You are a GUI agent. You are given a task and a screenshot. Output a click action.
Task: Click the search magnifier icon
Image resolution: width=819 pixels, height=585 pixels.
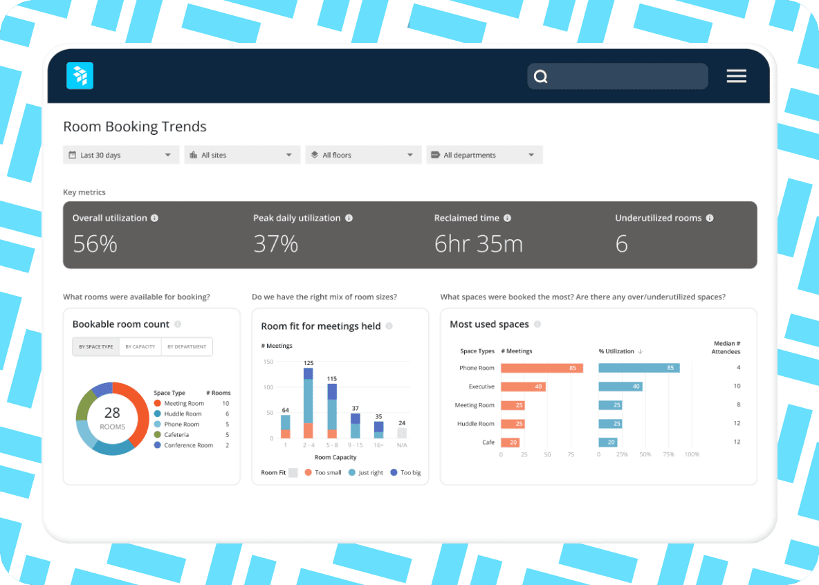(x=540, y=76)
